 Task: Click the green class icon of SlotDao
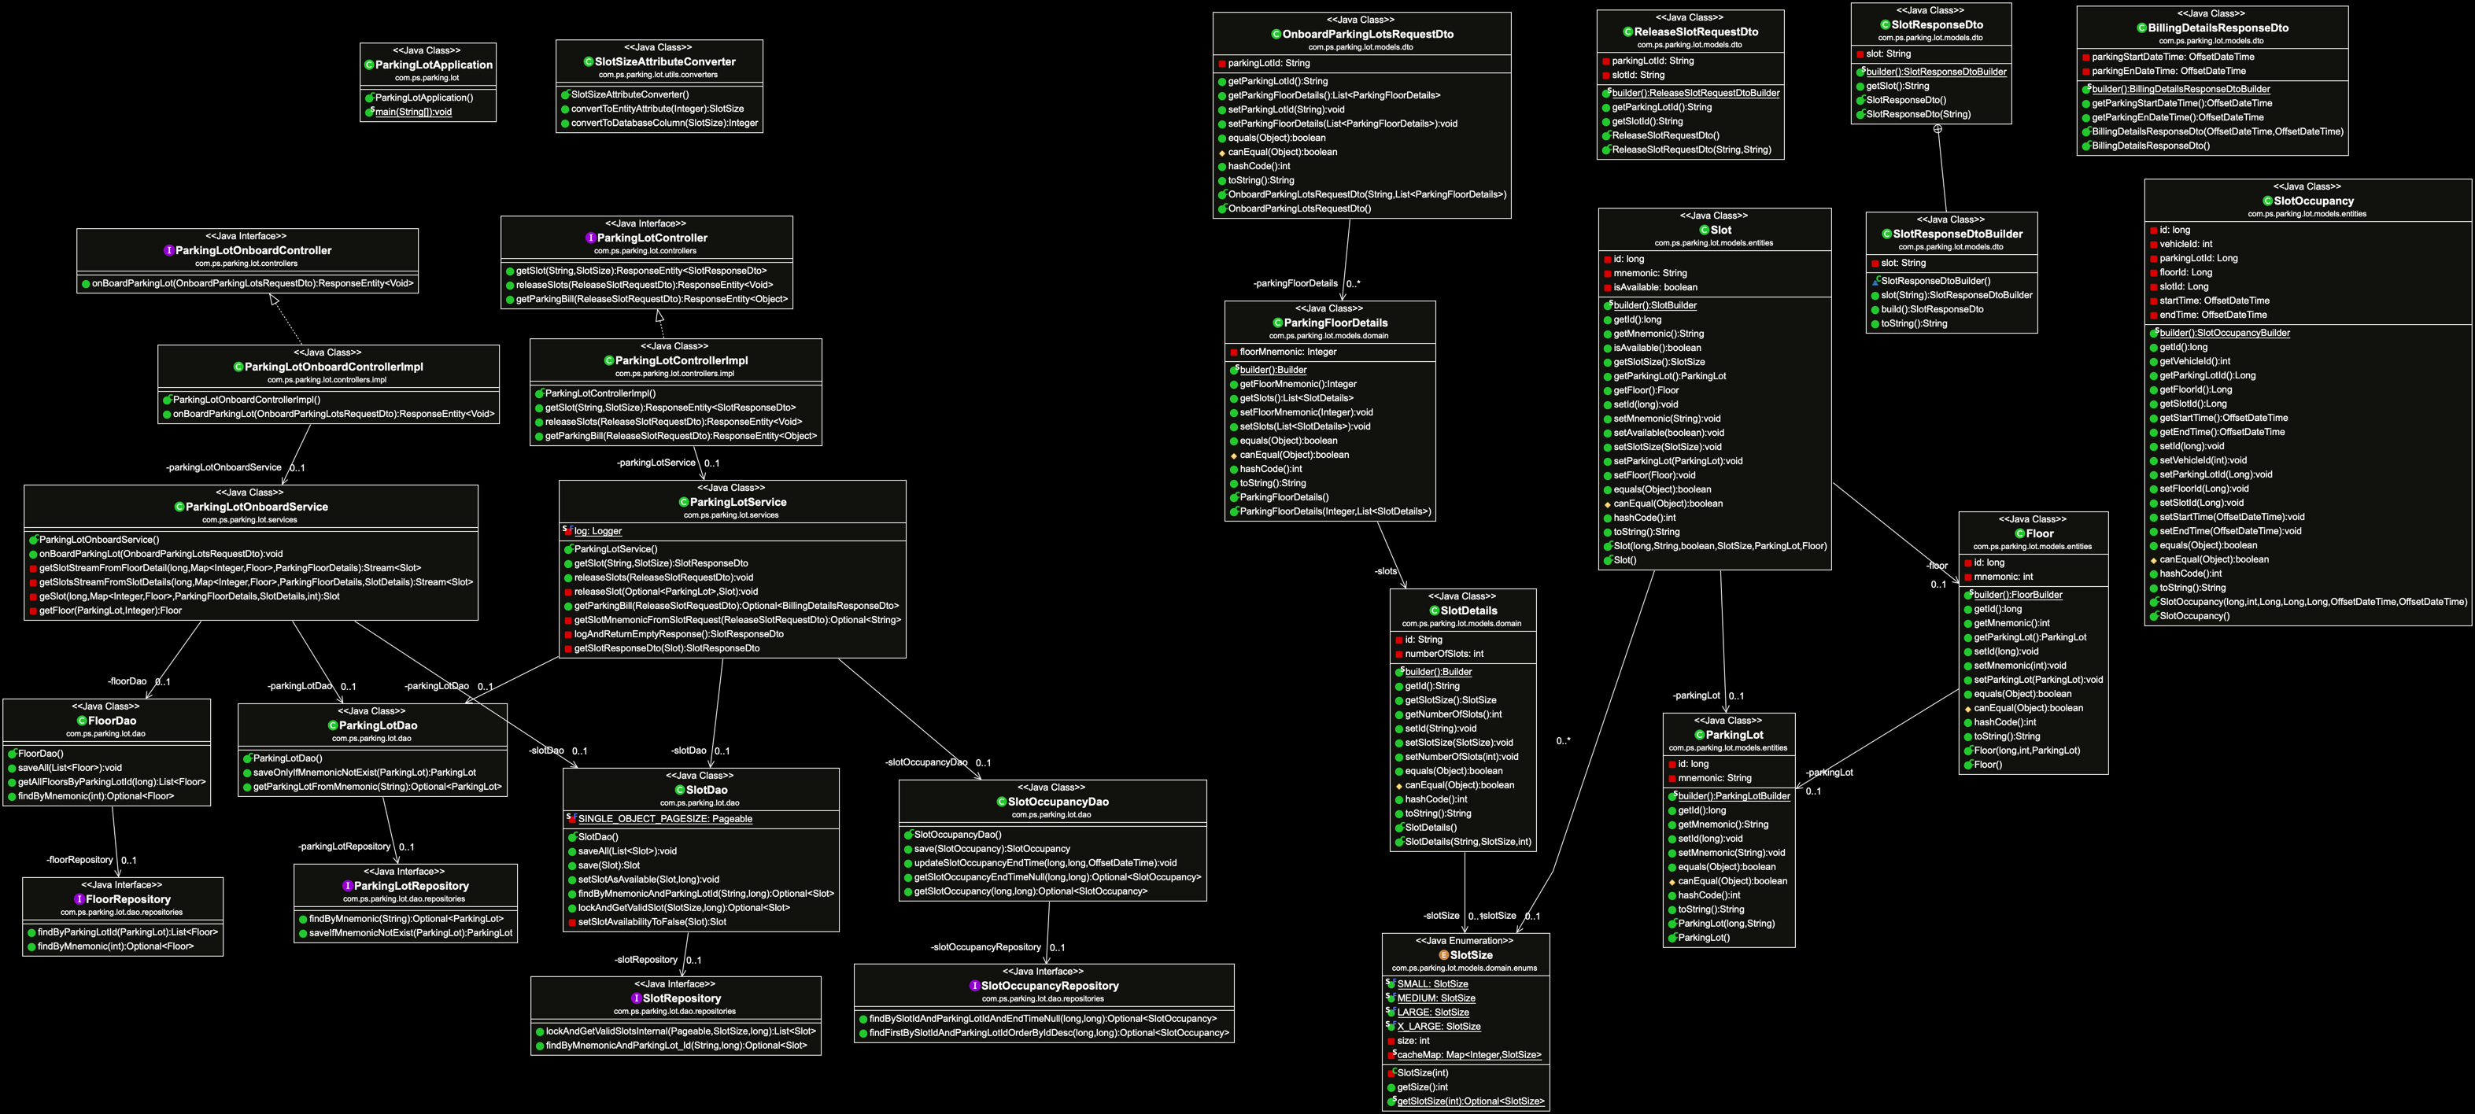pos(680,791)
